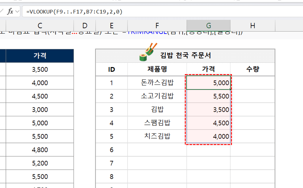Click the ID cell containing 6
Screen dimensions: 303x188
(x=112, y=150)
